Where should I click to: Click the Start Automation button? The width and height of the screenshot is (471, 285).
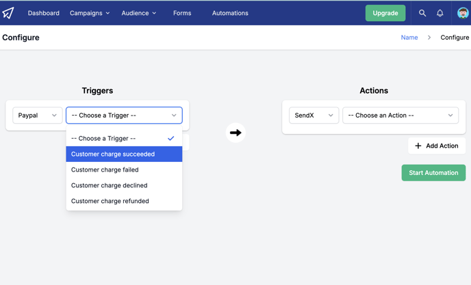[433, 172]
